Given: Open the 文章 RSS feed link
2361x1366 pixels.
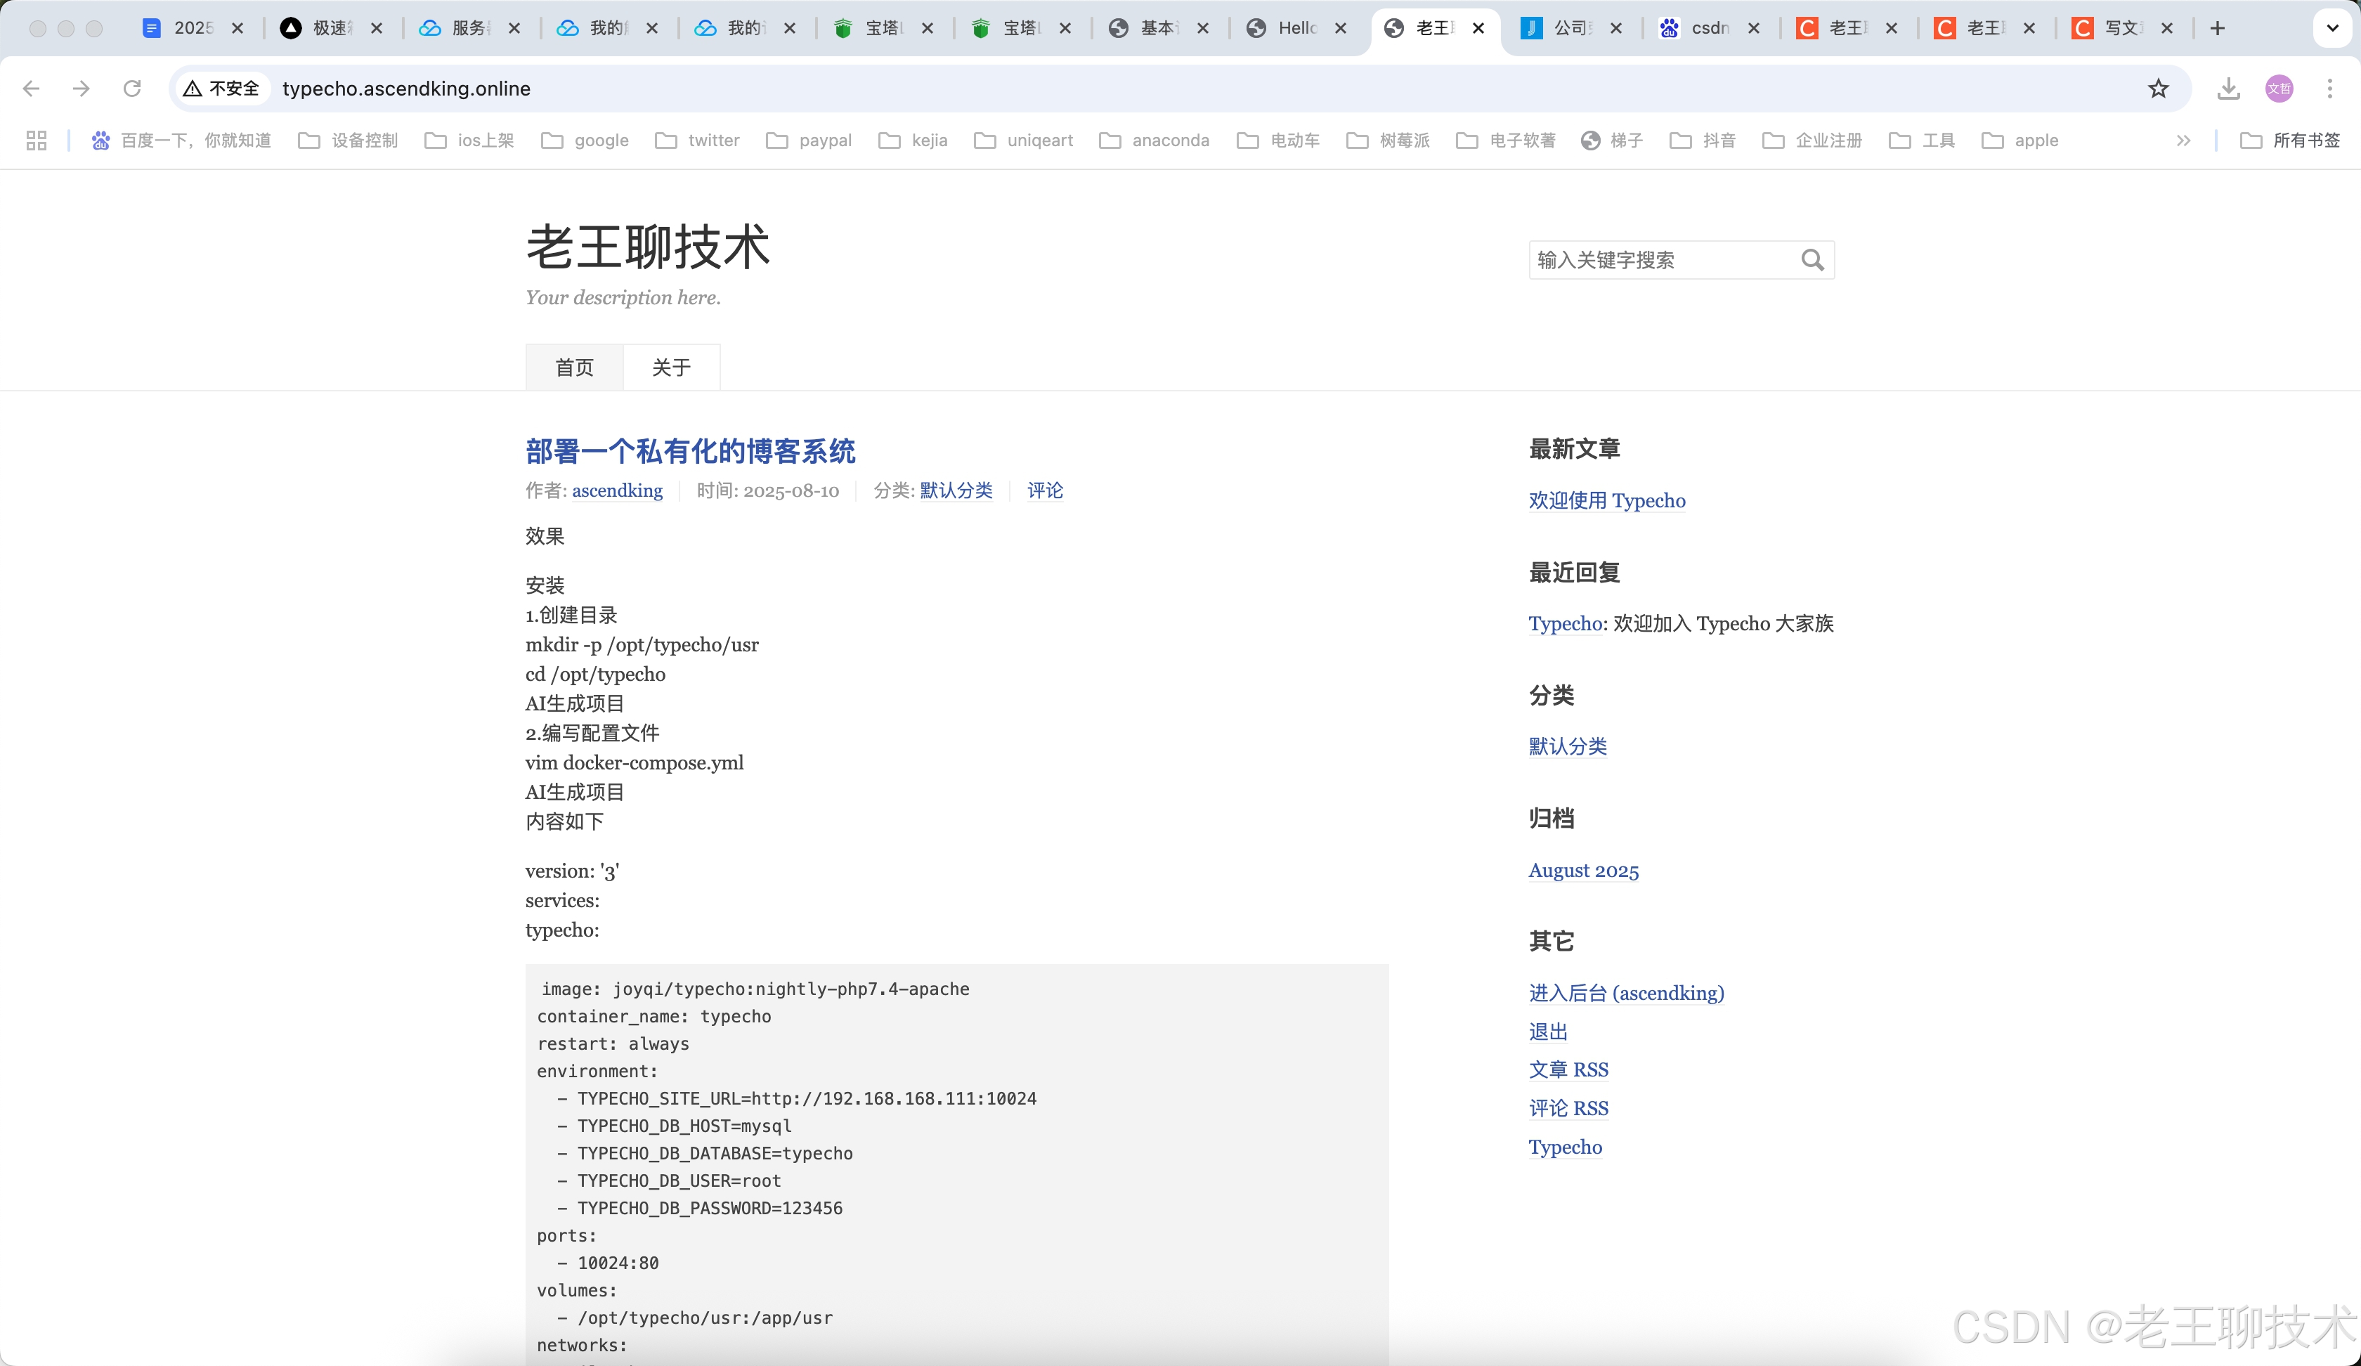Looking at the screenshot, I should click(1568, 1070).
